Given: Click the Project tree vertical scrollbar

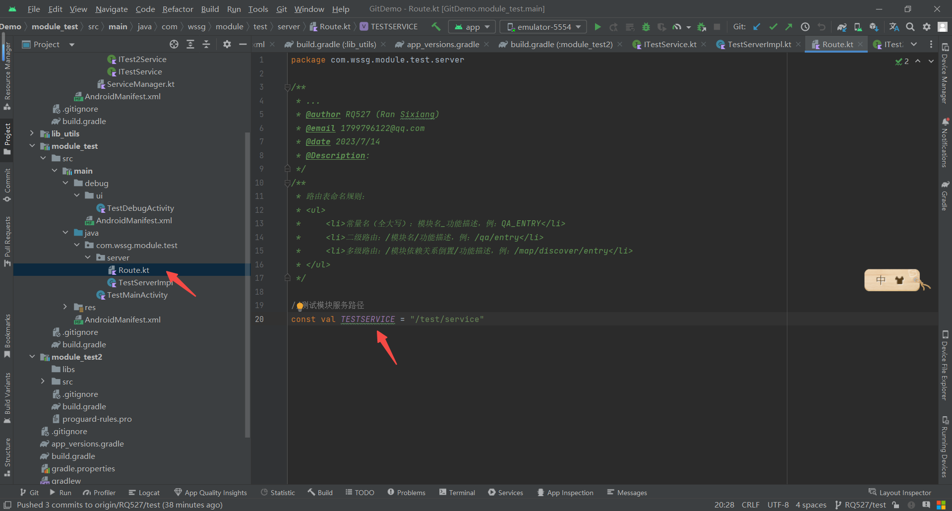Looking at the screenshot, I should (x=247, y=283).
